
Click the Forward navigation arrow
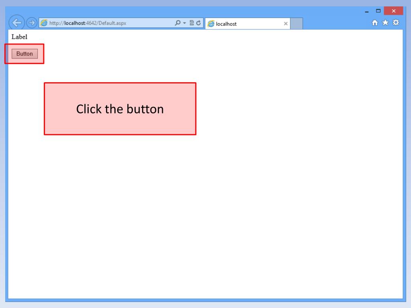point(32,23)
